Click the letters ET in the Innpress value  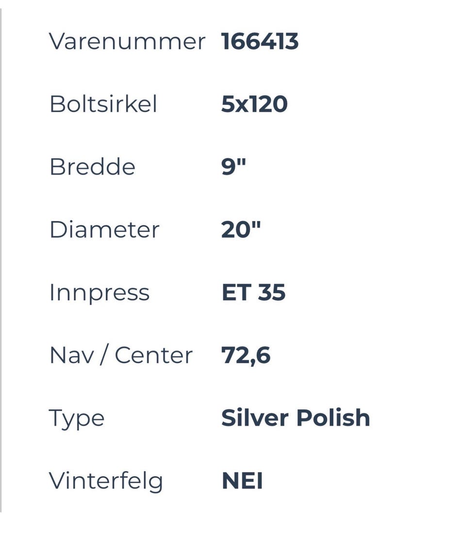[x=236, y=292]
